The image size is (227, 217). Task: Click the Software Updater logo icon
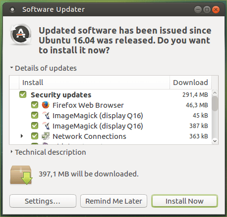(x=21, y=34)
